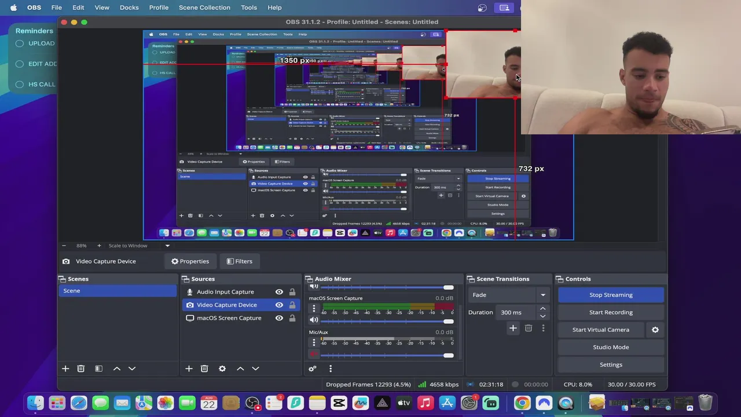Image resolution: width=741 pixels, height=417 pixels.
Task: Open scene filters icon in Scenes panel
Action: coord(98,368)
